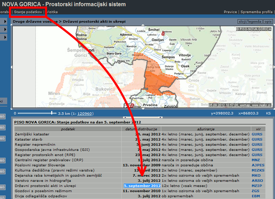Open the sloji/legenda panel button
The width and height of the screenshot is (275, 199).
pyautogui.click(x=250, y=22)
